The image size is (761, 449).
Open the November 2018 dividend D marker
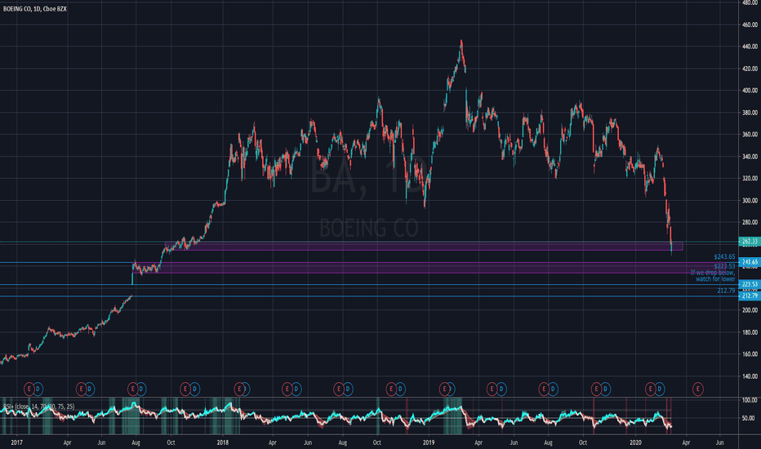(x=400, y=389)
